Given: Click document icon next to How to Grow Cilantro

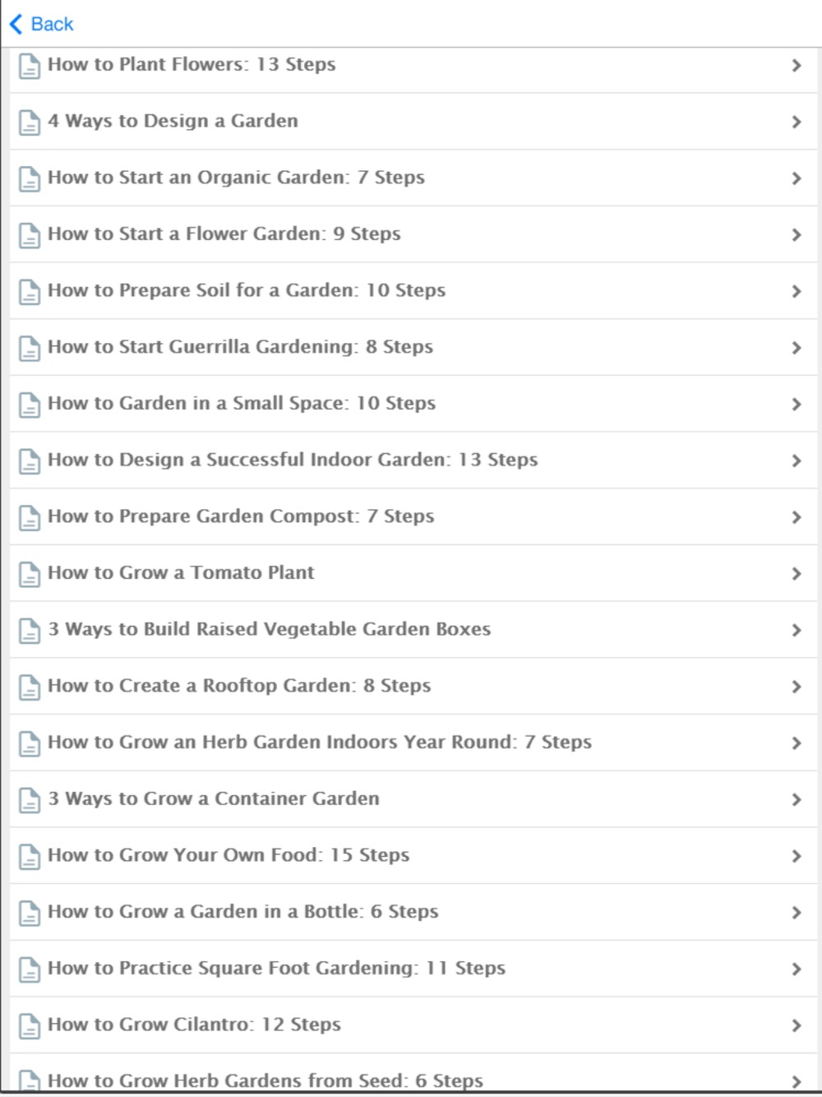Looking at the screenshot, I should 30,1026.
